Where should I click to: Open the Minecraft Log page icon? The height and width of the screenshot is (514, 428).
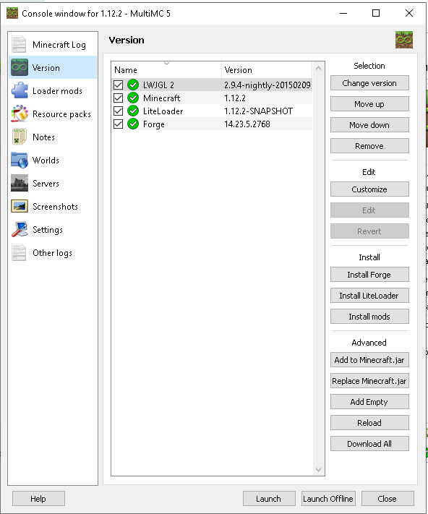(19, 44)
